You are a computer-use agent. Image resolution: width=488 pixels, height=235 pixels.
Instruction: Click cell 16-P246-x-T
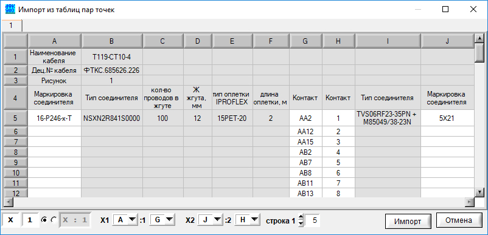coord(55,118)
